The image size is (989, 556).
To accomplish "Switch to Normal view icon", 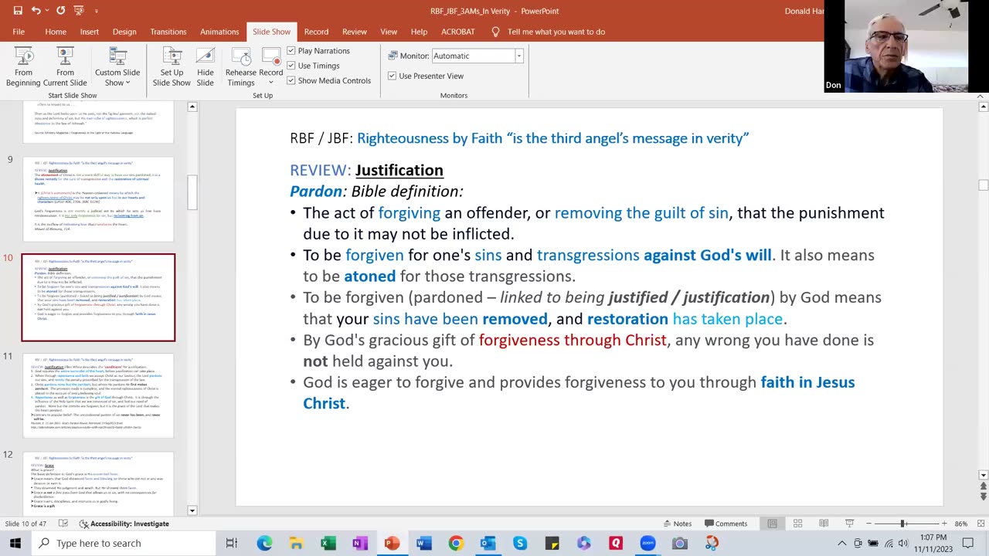I will [772, 524].
